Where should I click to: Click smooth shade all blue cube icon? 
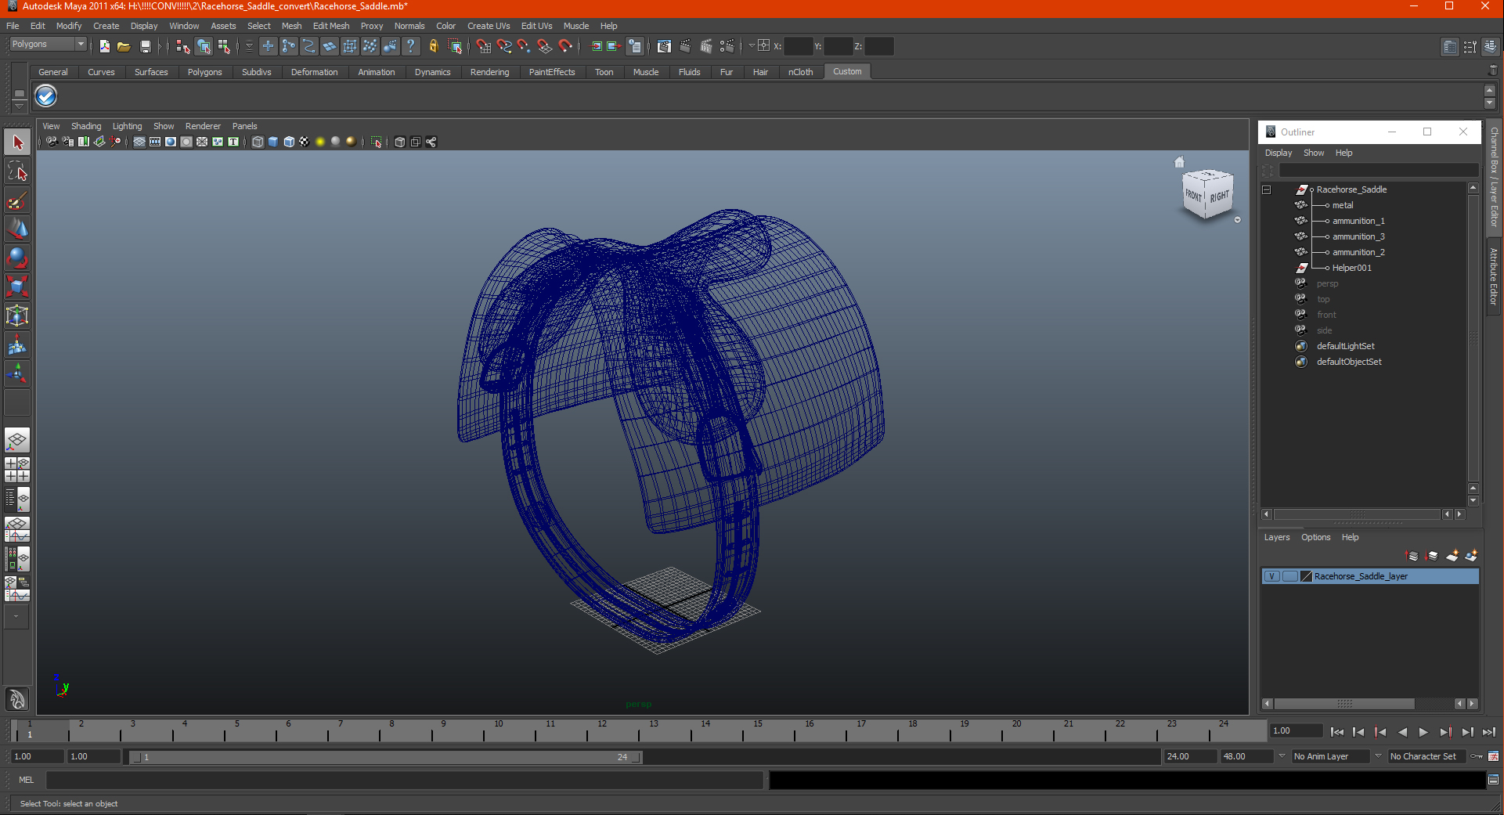[273, 142]
